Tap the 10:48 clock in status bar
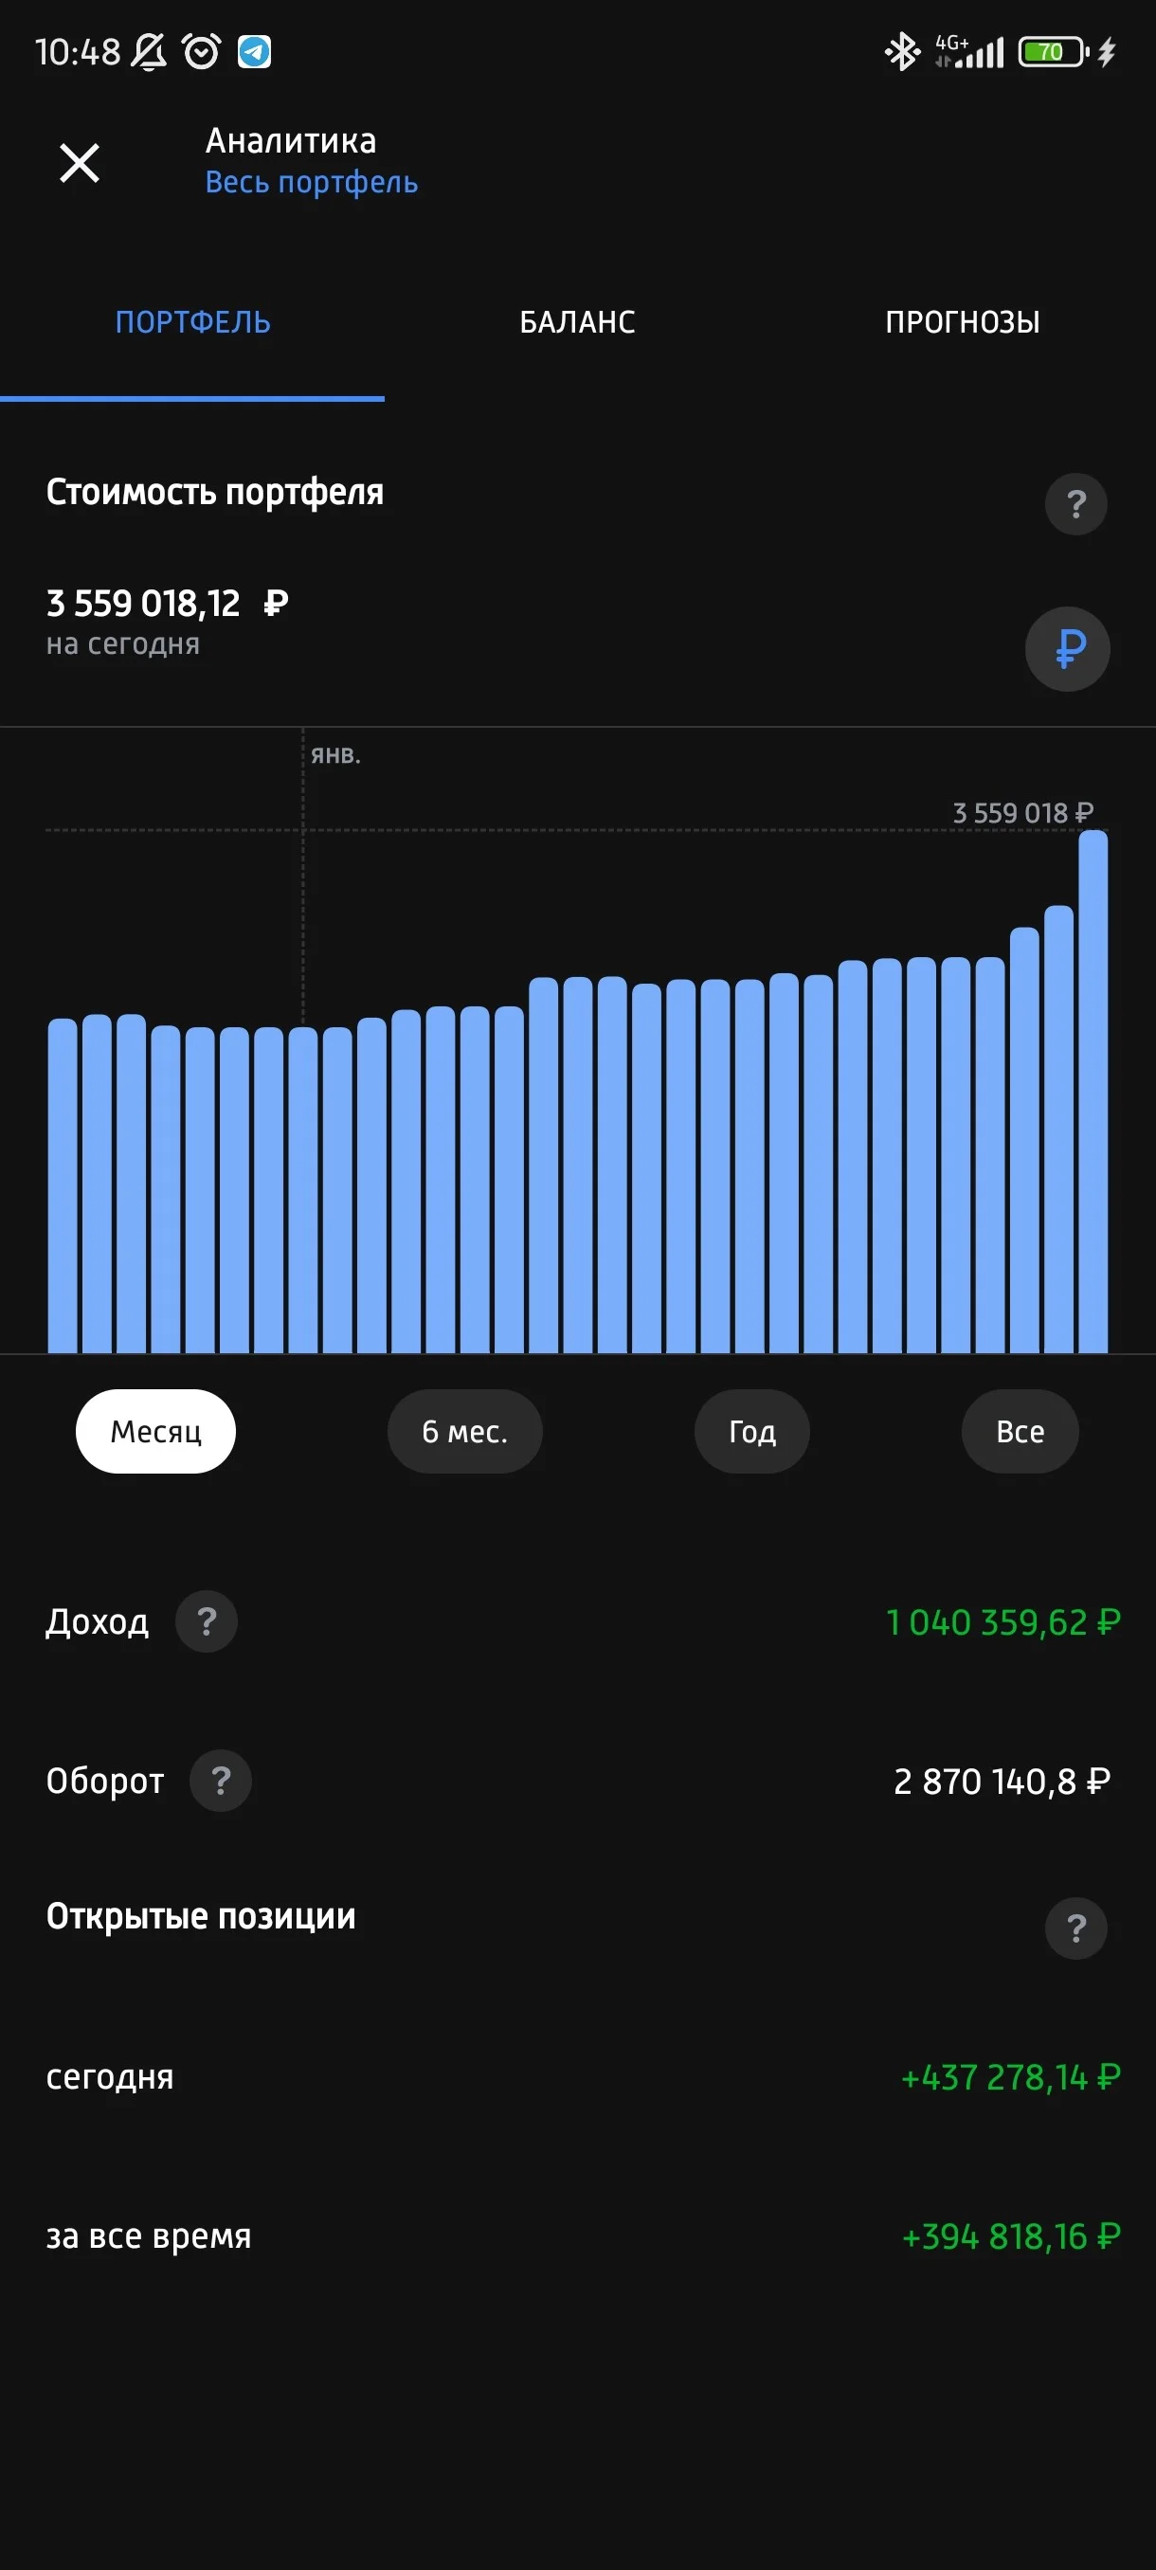This screenshot has width=1156, height=2570. point(77,52)
